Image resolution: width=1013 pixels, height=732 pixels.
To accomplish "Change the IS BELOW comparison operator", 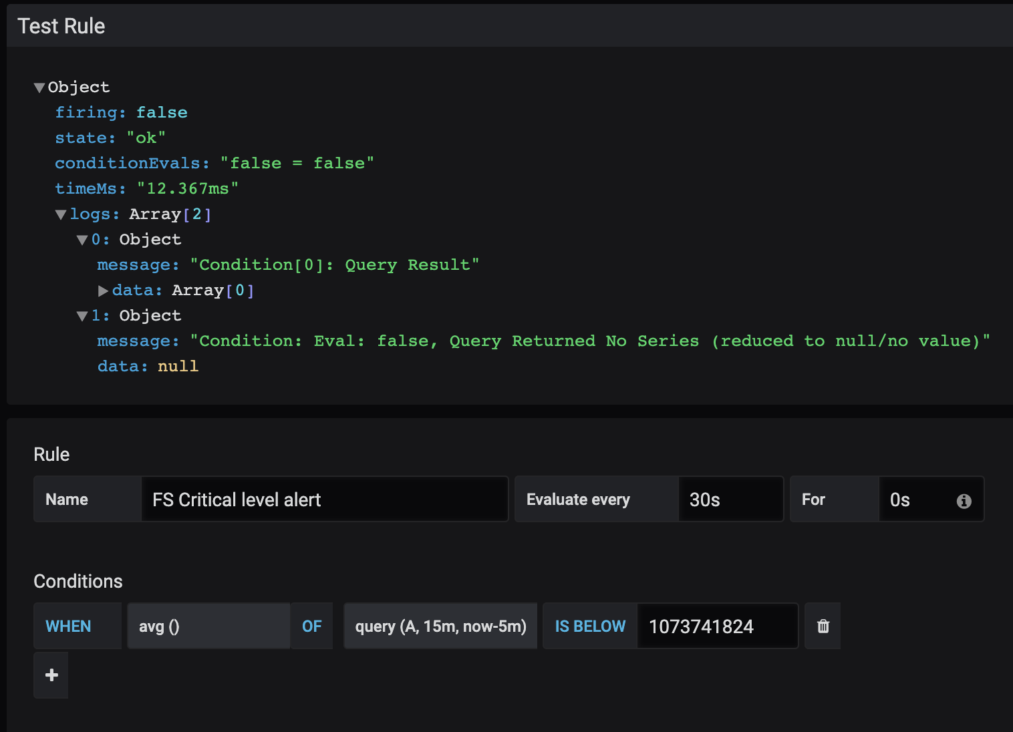I will click(x=589, y=626).
